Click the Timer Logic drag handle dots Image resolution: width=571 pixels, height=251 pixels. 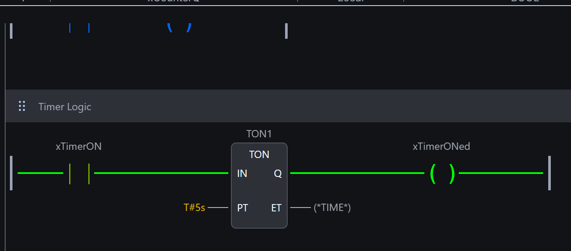click(22, 106)
